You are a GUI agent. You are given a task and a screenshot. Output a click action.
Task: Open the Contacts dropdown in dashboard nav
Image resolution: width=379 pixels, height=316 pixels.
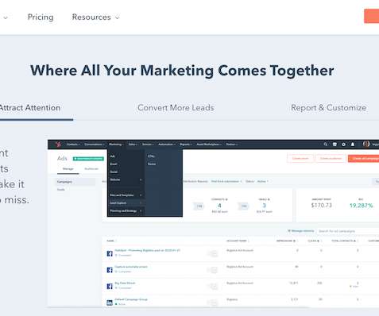tap(73, 145)
